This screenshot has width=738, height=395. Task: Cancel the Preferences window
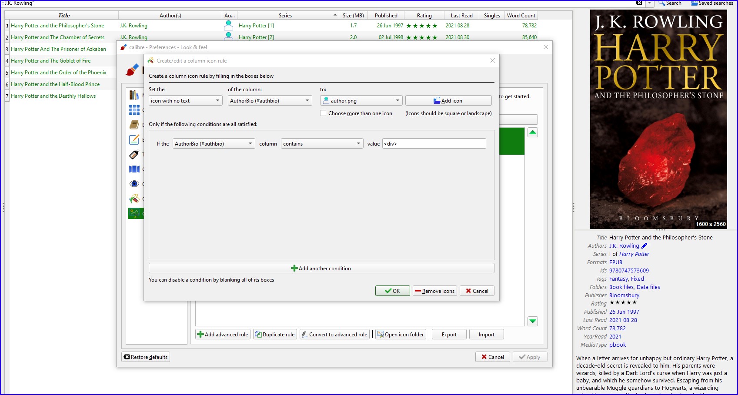pyautogui.click(x=493, y=357)
